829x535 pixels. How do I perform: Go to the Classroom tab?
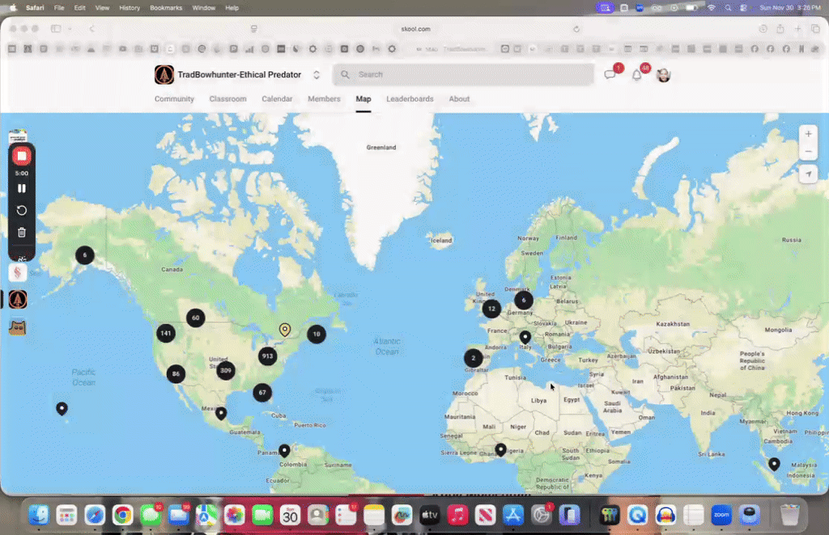(x=227, y=99)
